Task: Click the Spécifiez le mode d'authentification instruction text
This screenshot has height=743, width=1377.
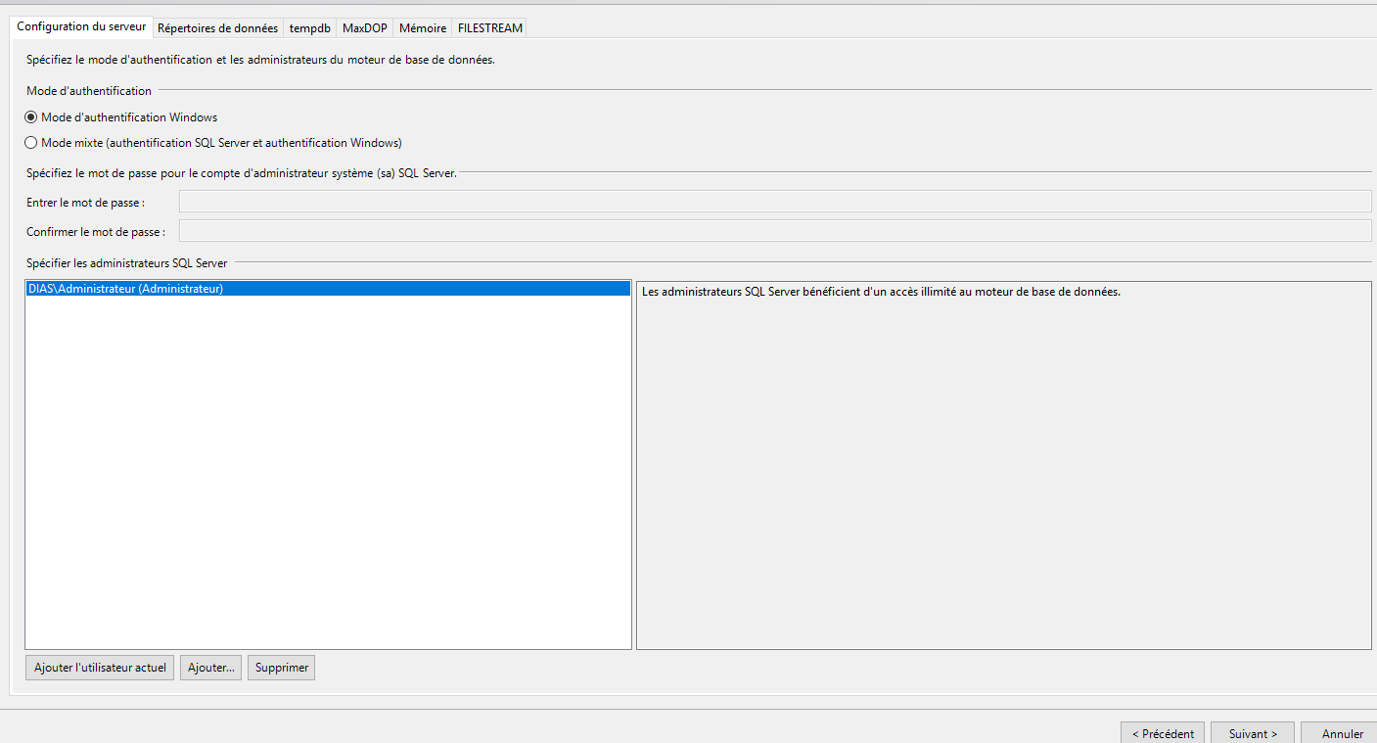Action: point(260,61)
